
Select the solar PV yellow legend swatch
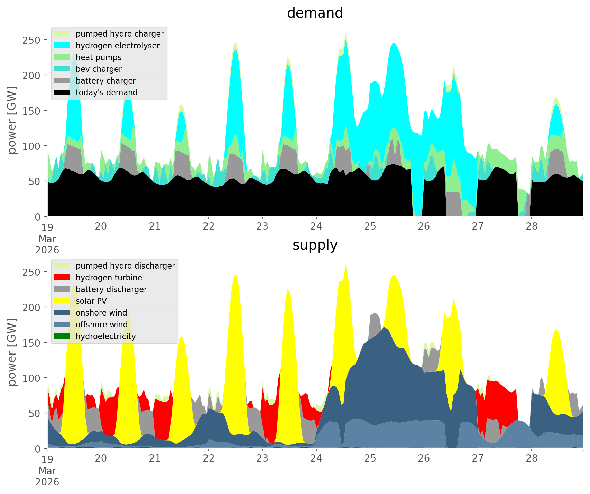62,301
